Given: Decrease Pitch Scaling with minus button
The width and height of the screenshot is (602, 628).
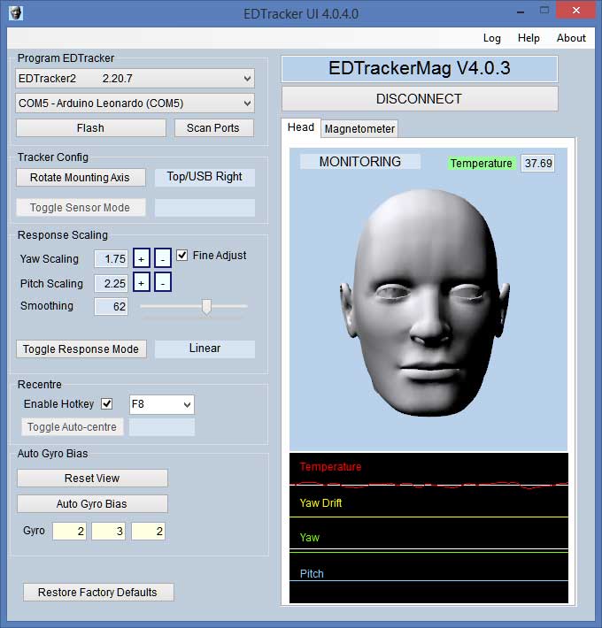Looking at the screenshot, I should pos(163,282).
